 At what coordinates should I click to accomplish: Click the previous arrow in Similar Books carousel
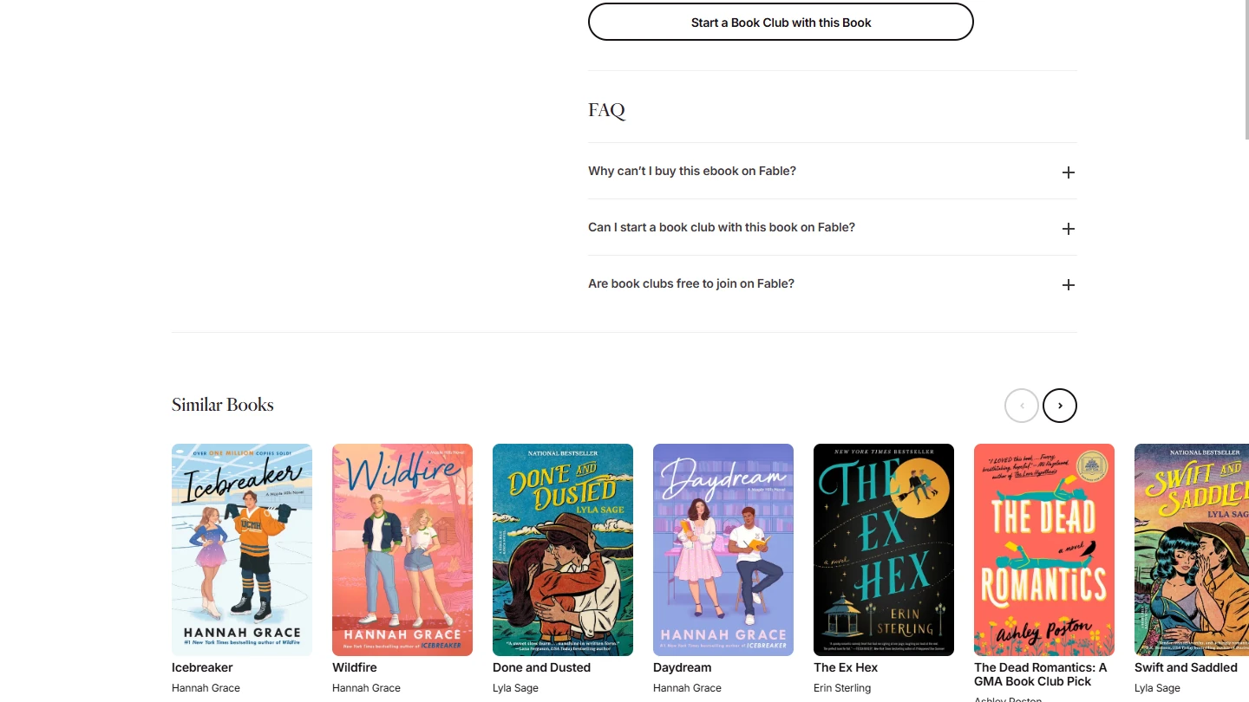[x=1021, y=406]
